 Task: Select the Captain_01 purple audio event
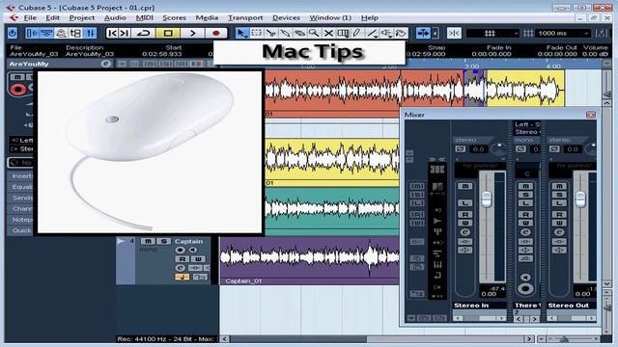[309, 260]
